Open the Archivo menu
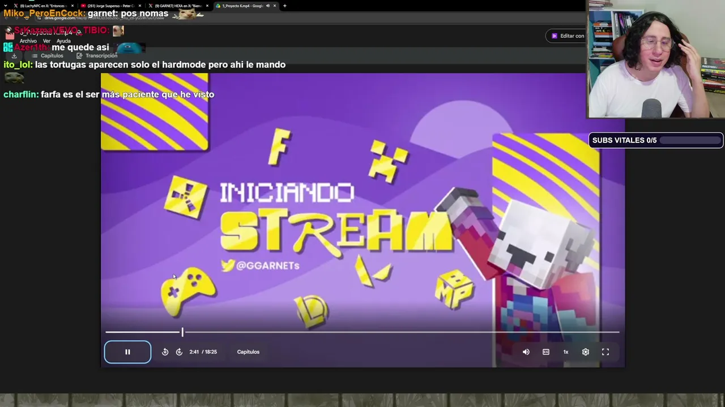 coord(28,41)
